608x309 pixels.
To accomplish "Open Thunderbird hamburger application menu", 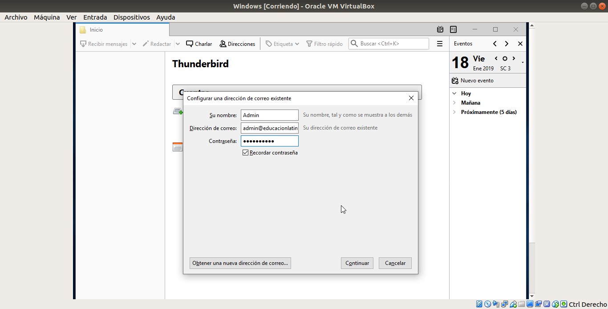I will point(439,44).
